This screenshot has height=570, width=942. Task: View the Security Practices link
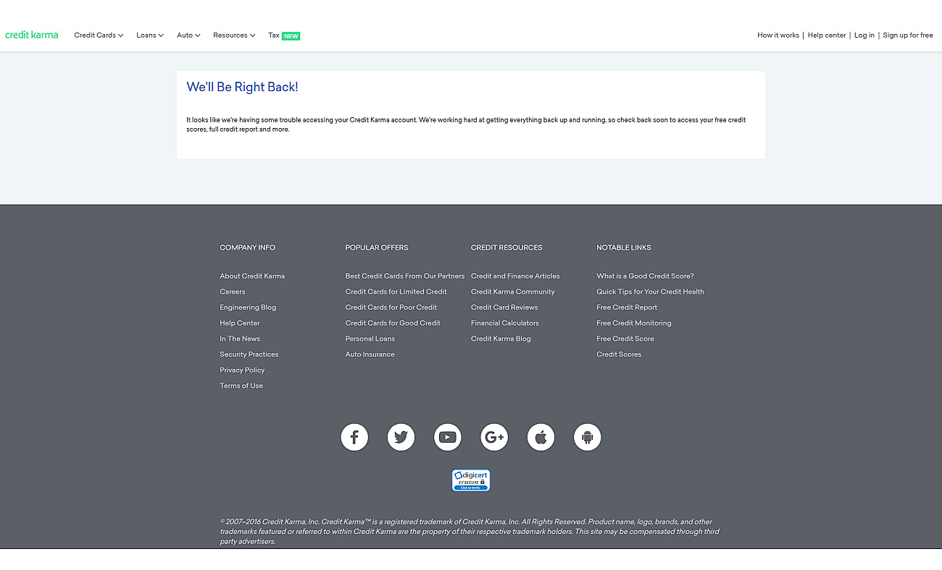(249, 354)
